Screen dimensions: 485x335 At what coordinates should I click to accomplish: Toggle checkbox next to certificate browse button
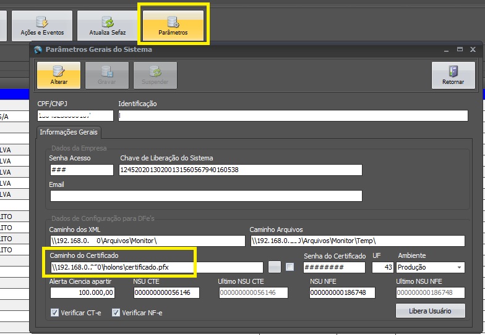click(x=290, y=267)
